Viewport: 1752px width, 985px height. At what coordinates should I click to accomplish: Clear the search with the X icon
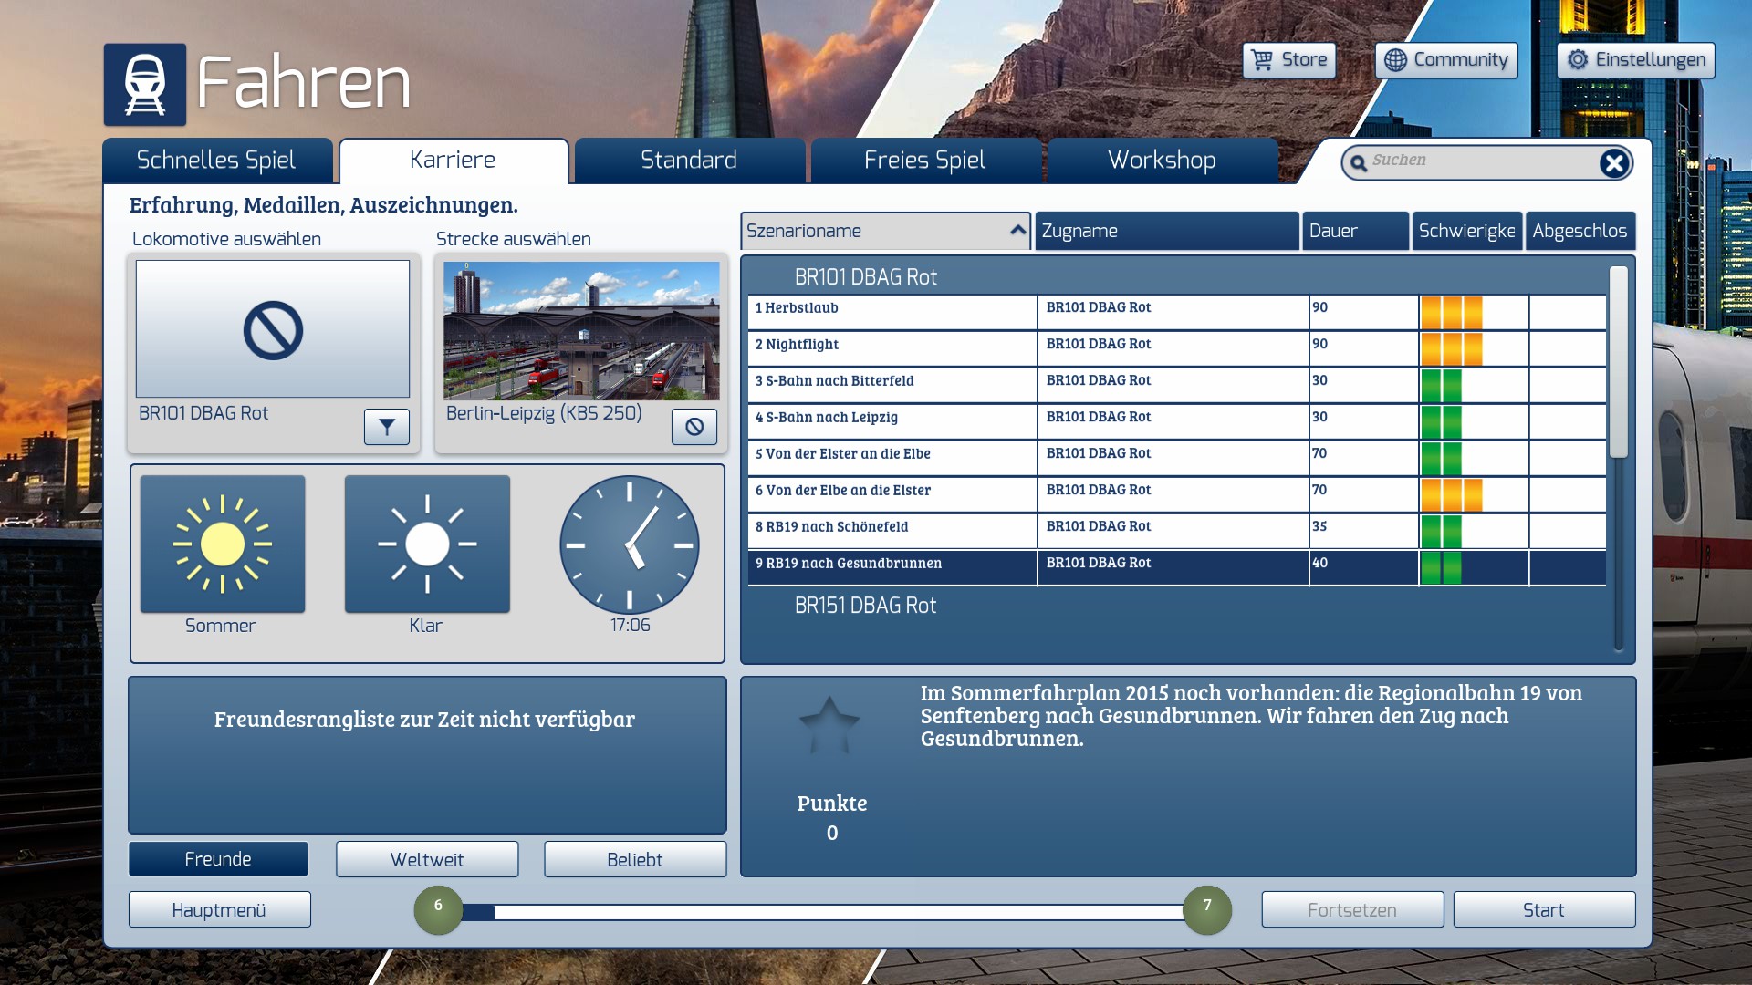click(x=1613, y=163)
